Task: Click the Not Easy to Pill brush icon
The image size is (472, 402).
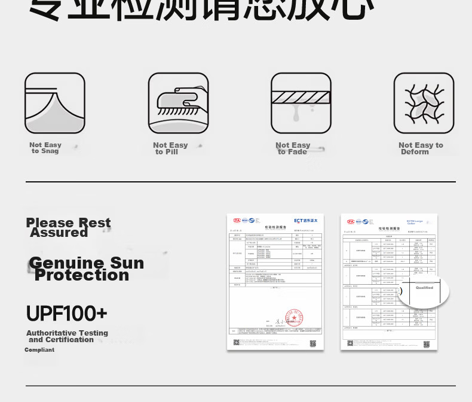Action: (x=178, y=103)
